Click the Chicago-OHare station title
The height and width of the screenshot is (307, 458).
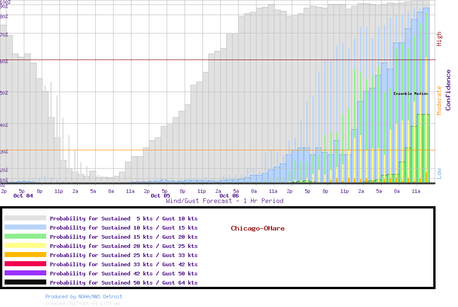coord(257,228)
